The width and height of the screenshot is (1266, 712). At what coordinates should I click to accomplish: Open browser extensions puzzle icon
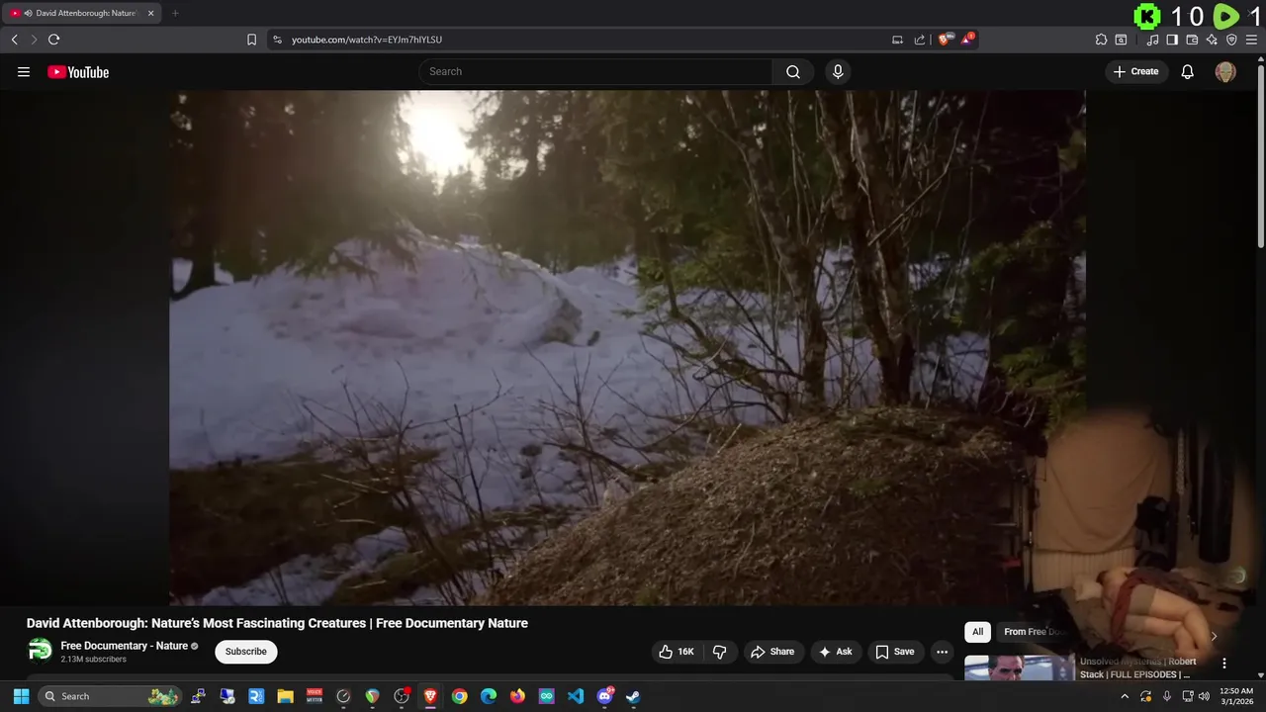(x=1101, y=40)
